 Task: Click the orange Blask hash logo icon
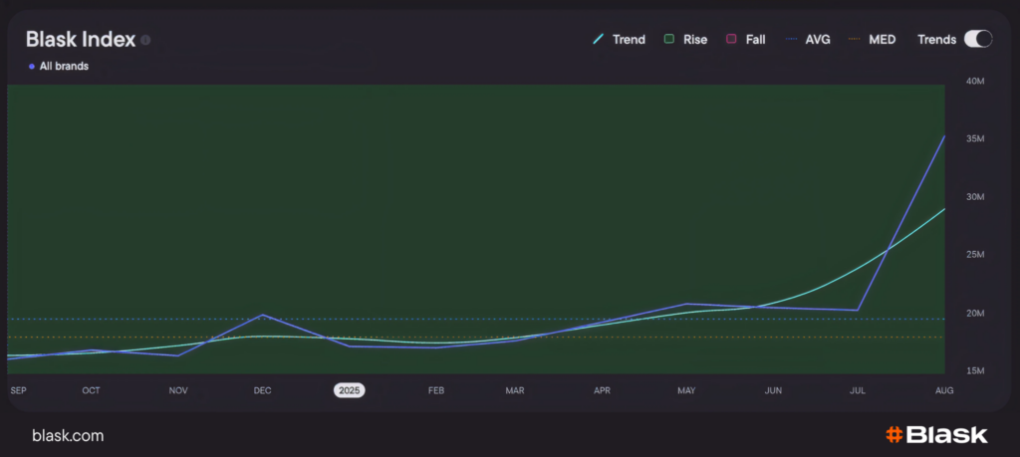pos(893,435)
